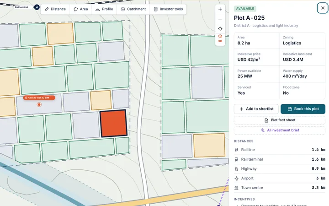Zoom in with the plus map control
The image size is (329, 206).
(220, 9)
